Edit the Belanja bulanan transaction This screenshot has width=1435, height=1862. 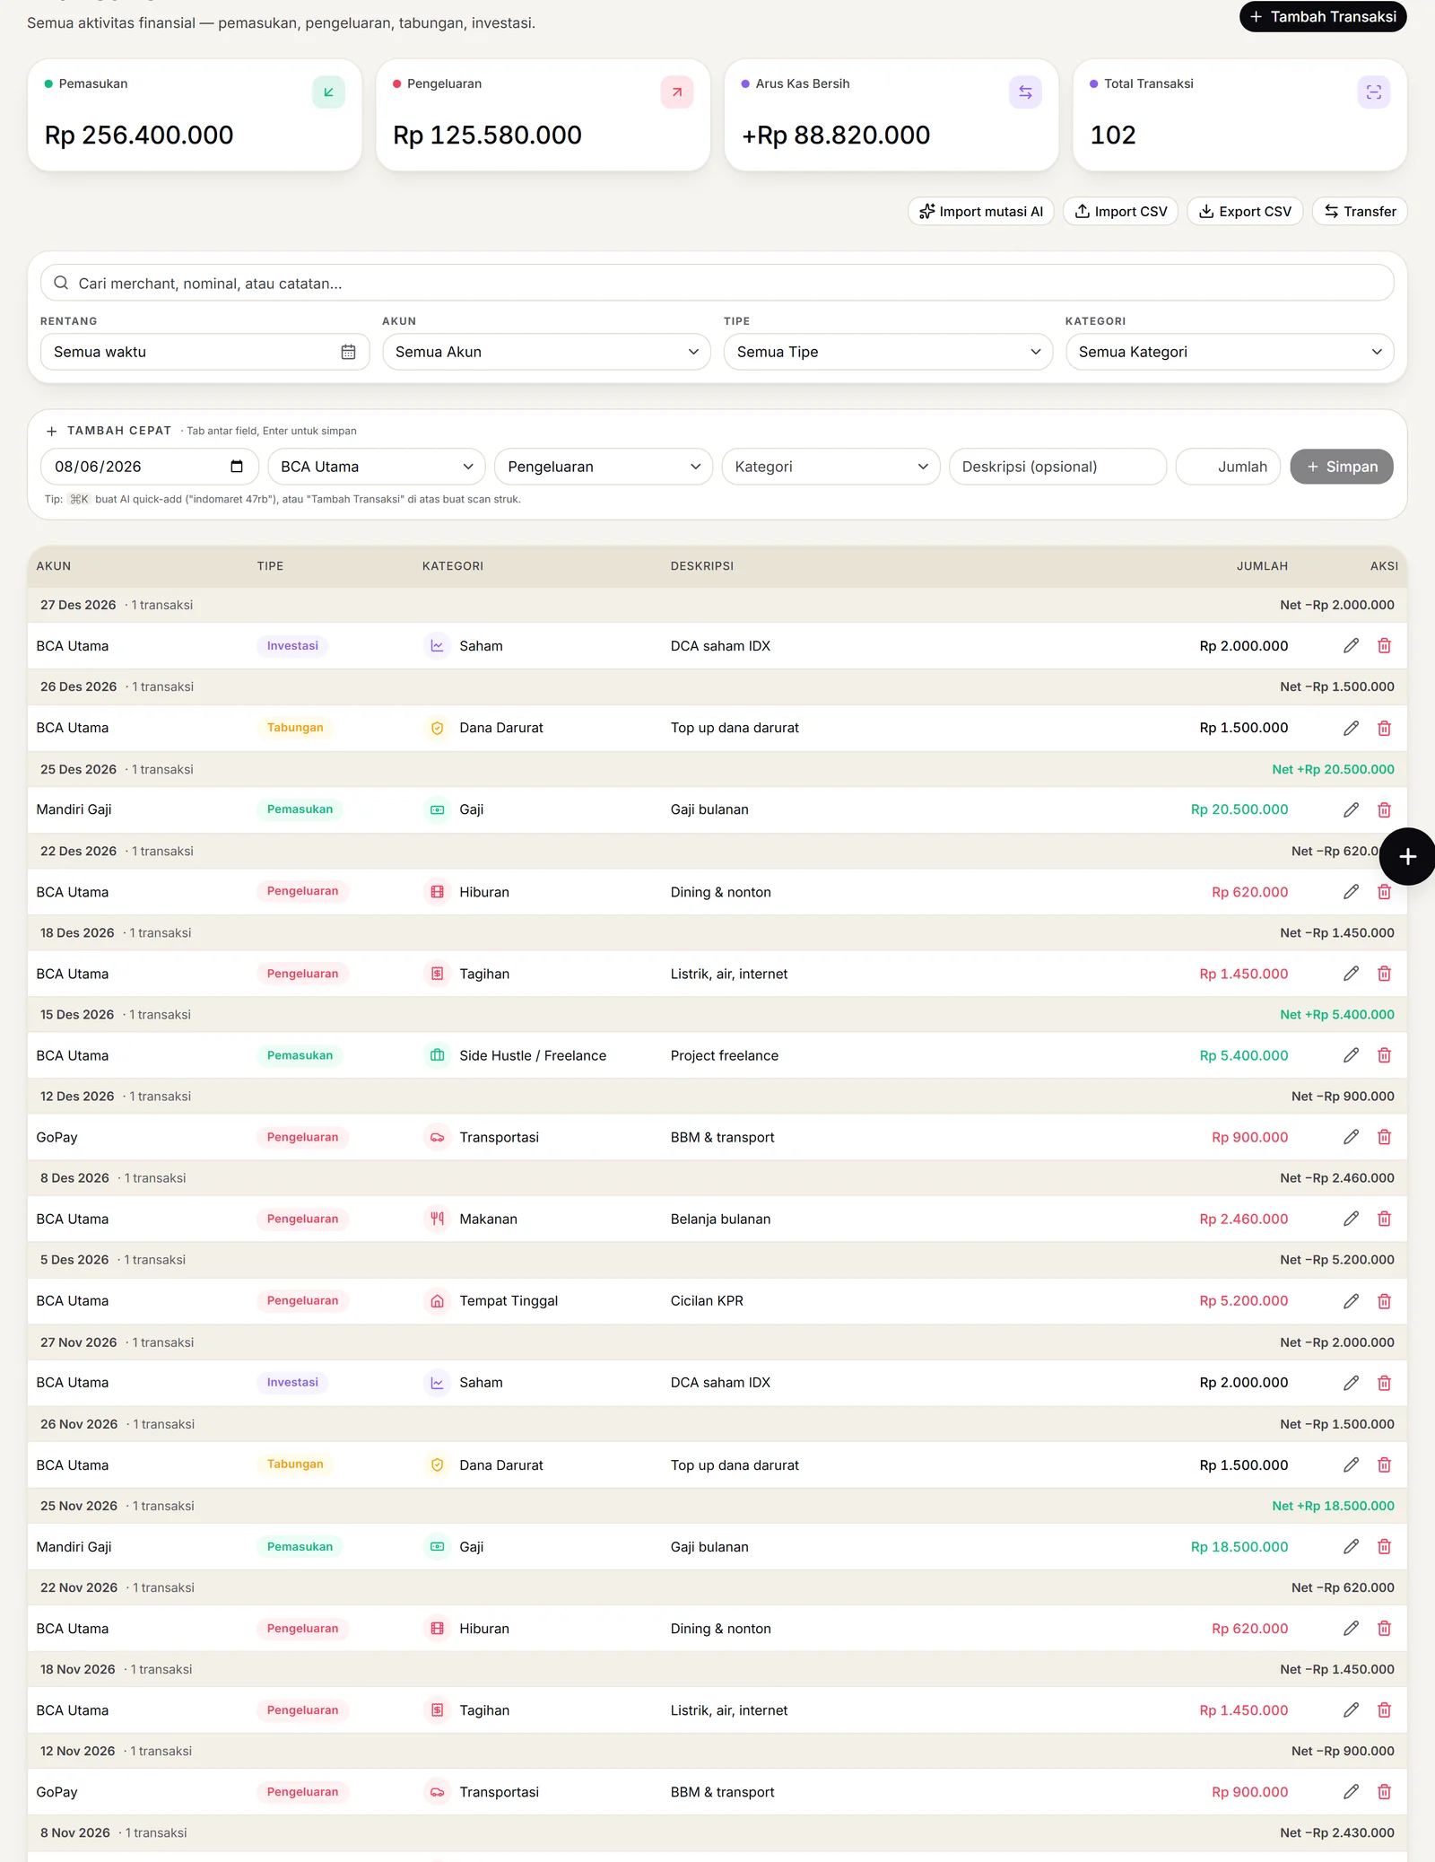pos(1352,1219)
